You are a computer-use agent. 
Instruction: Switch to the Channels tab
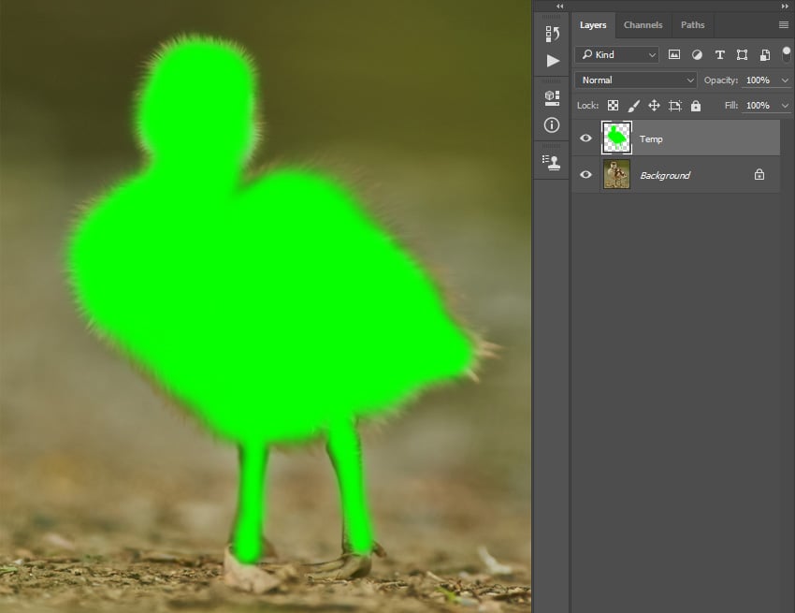[643, 25]
